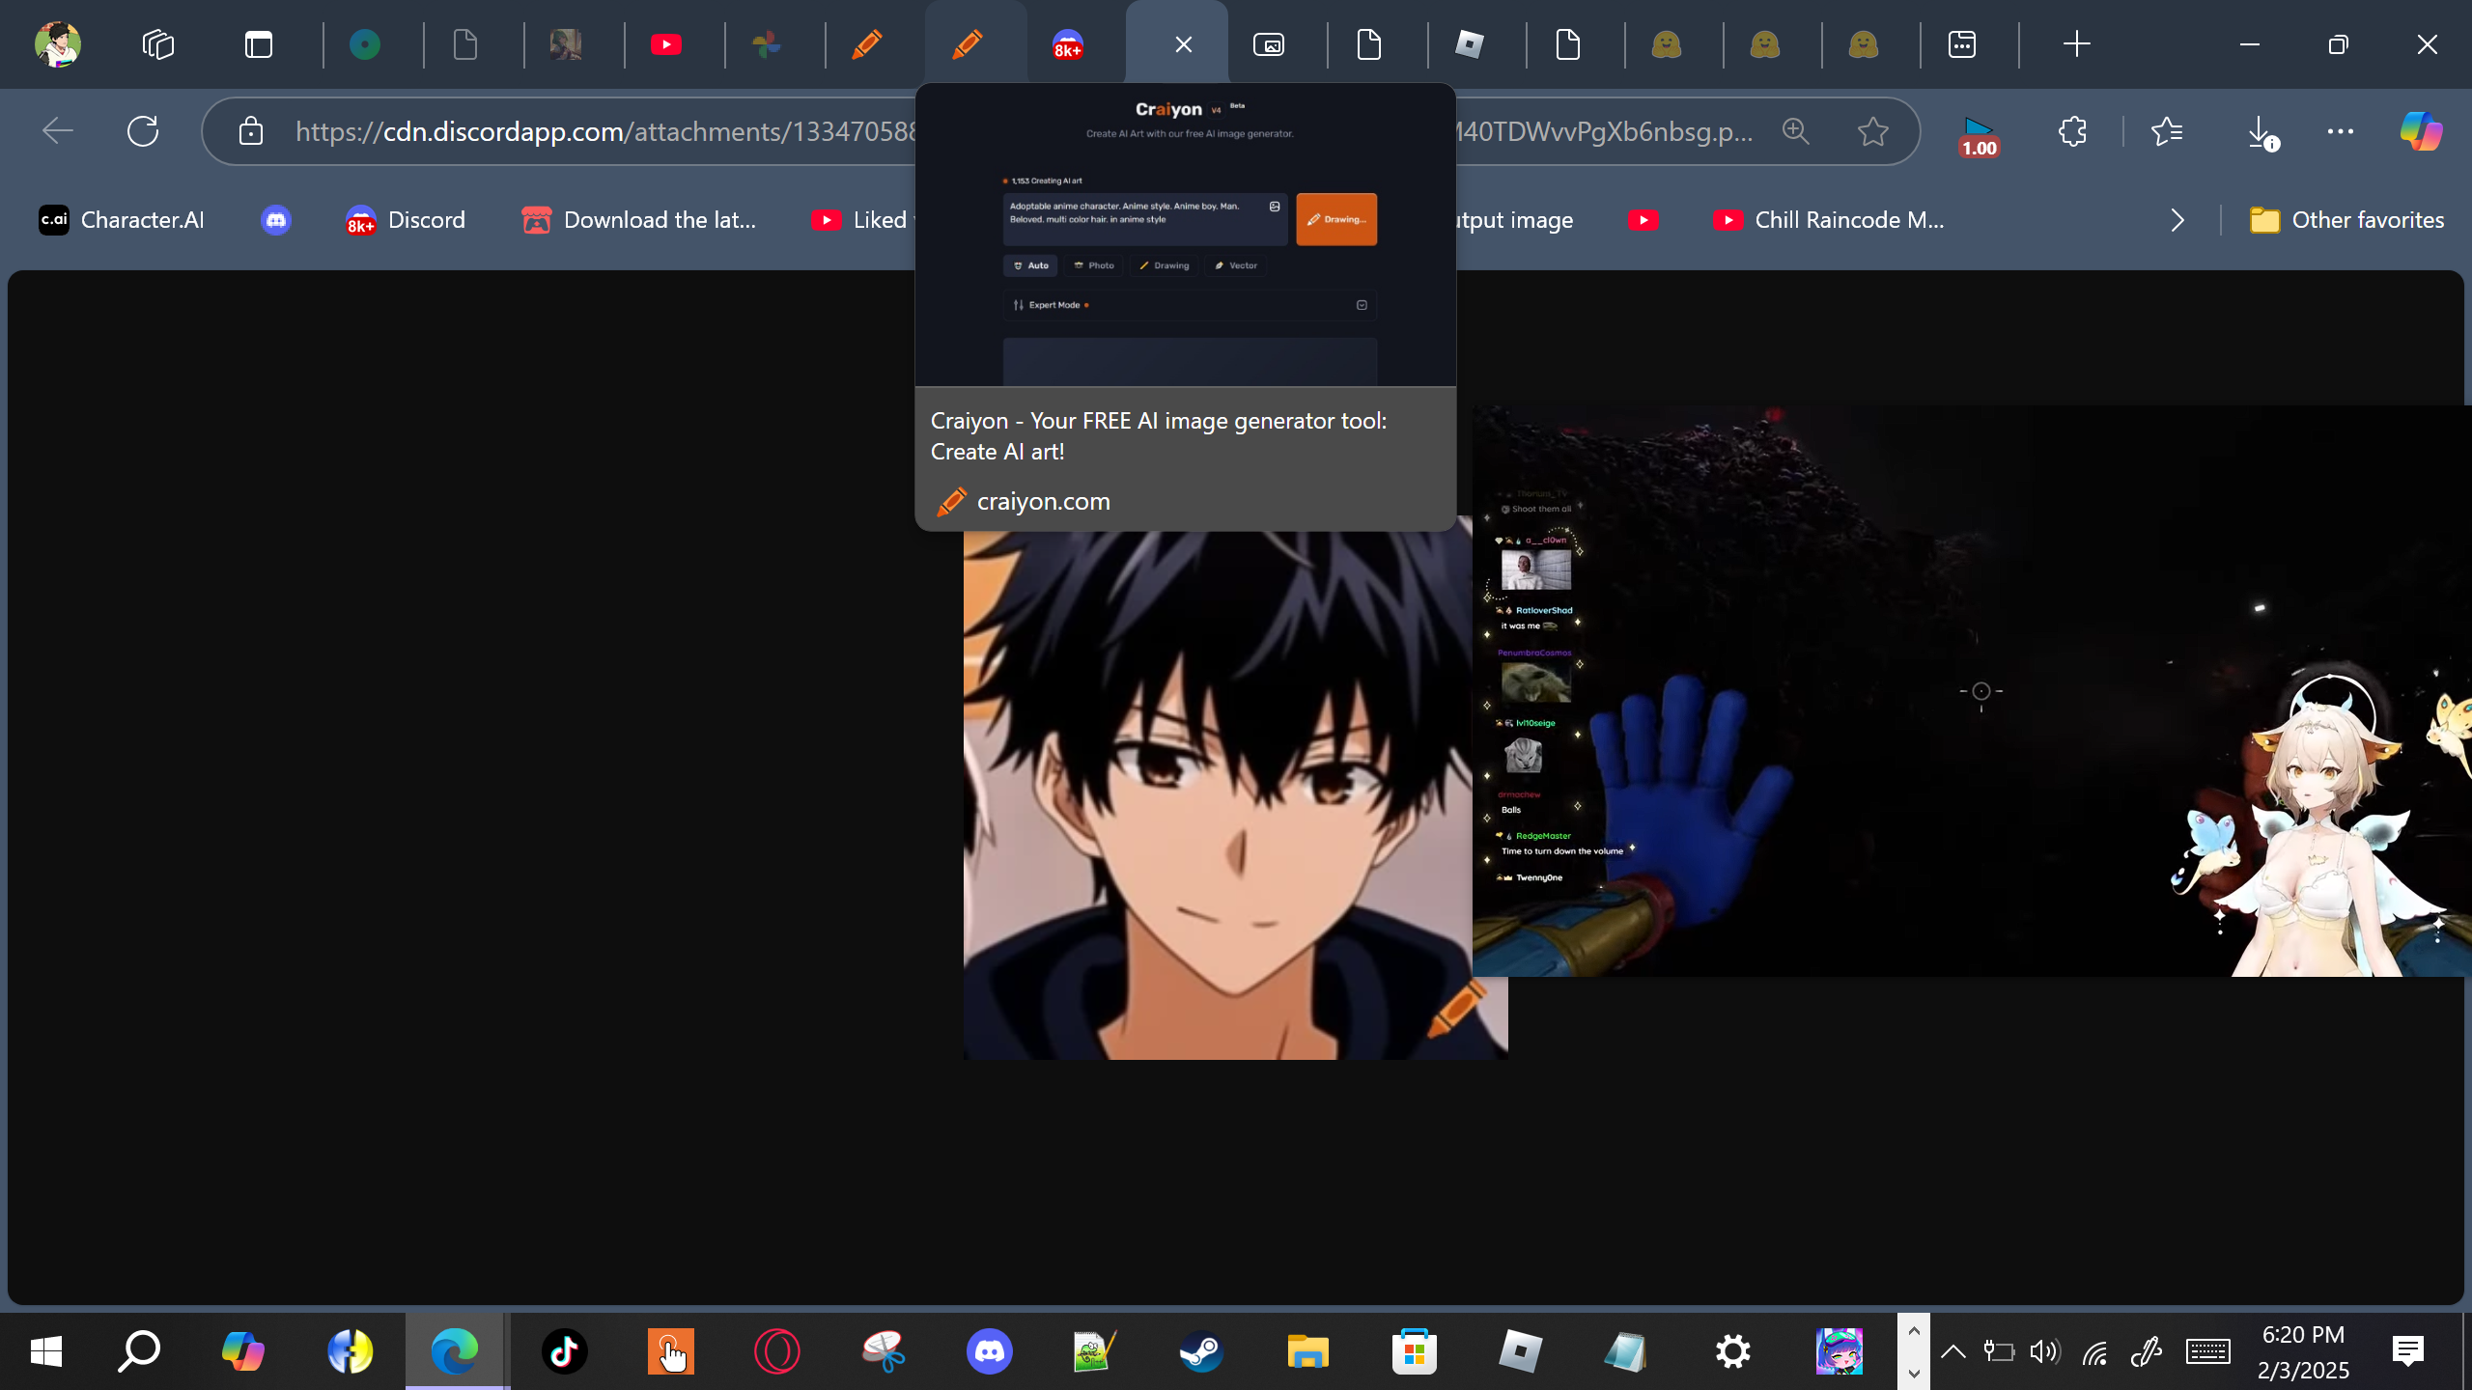Open the icon-only Discord bookmark
Screen dimensions: 2472x1390
pyautogui.click(x=276, y=220)
